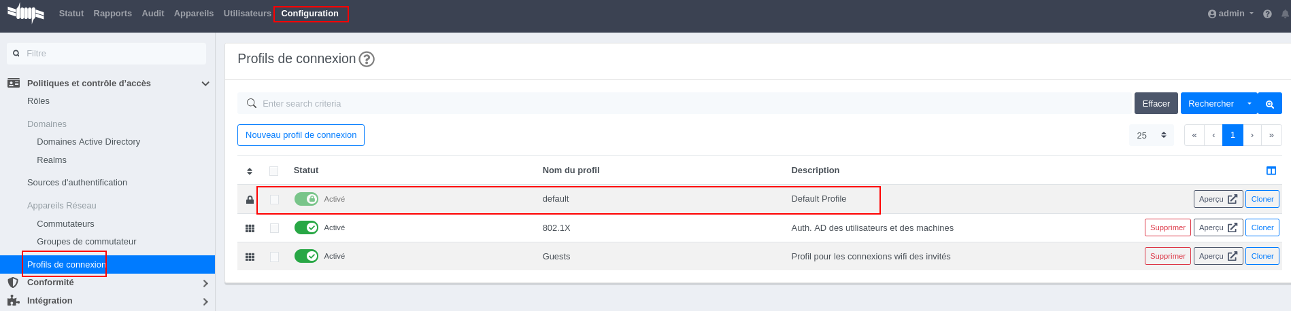The height and width of the screenshot is (311, 1291).
Task: Click the lock icon on the default row
Action: pyautogui.click(x=250, y=200)
